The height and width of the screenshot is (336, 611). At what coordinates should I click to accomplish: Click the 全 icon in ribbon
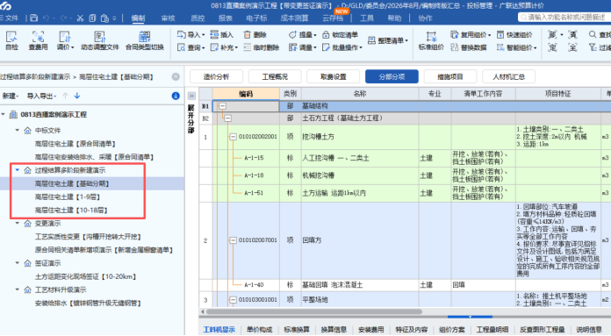pyautogui.click(x=572, y=47)
